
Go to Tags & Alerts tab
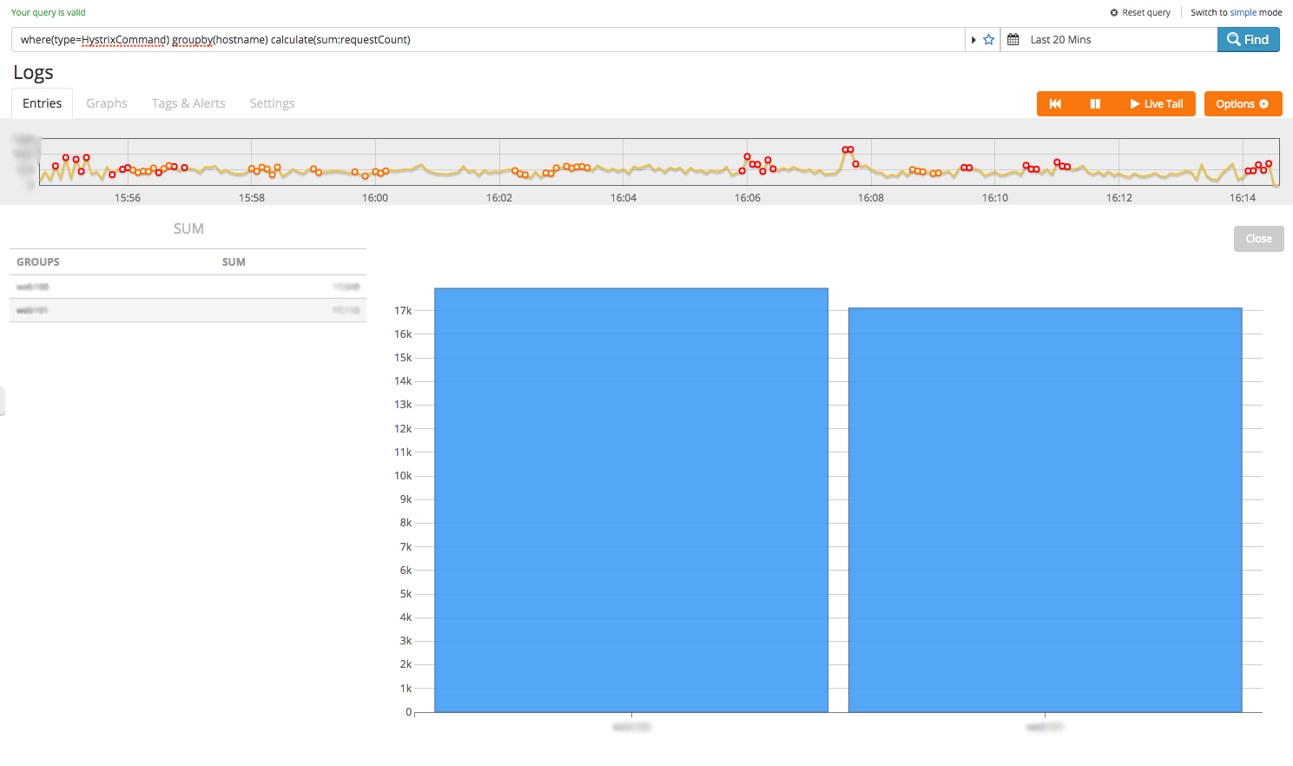pos(188,103)
